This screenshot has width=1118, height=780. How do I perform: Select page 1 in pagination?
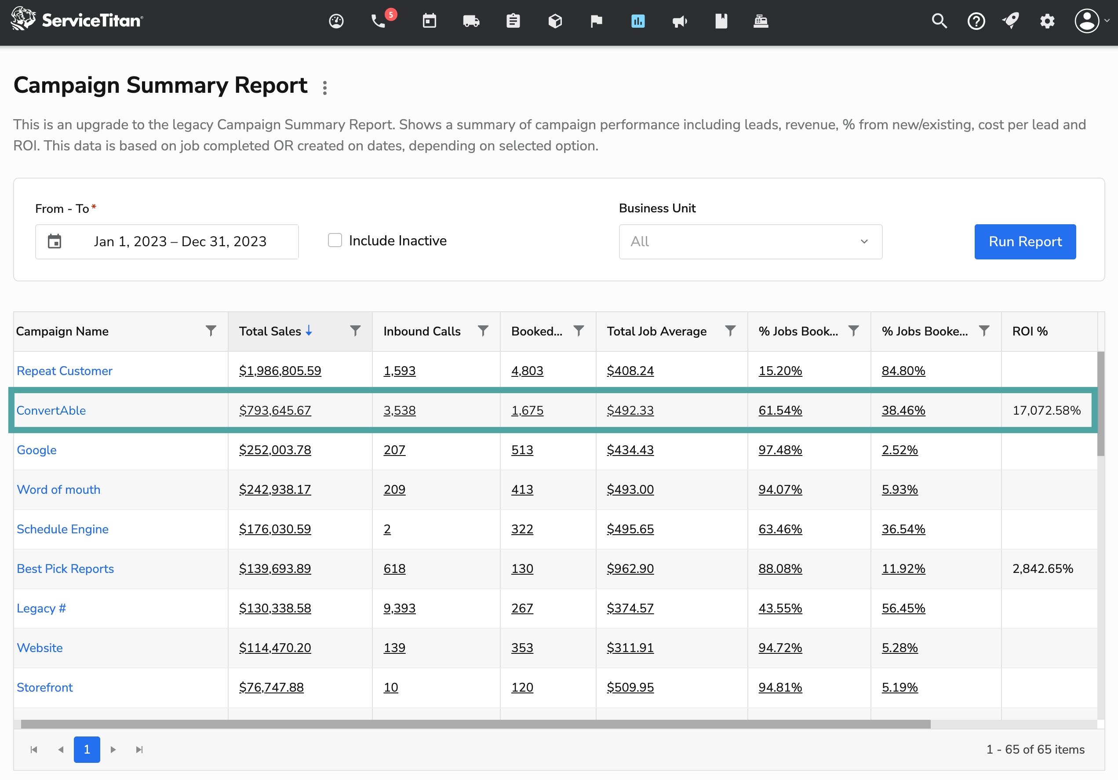pyautogui.click(x=87, y=750)
